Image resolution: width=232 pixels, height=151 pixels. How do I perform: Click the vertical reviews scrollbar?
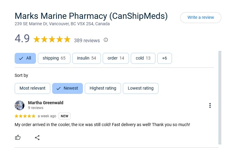[x=220, y=98]
